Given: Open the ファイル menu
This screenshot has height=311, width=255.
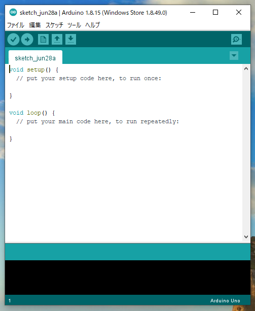Looking at the screenshot, I should 15,25.
